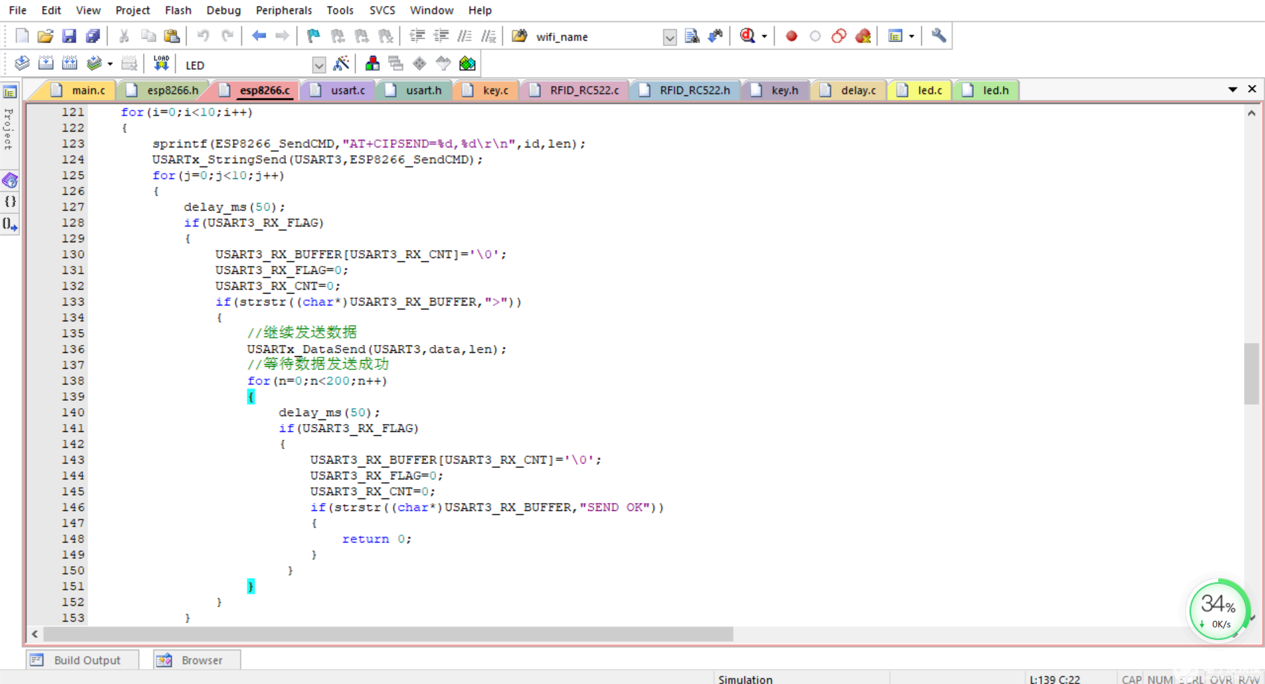This screenshot has width=1265, height=684.
Task: Open Options for Target wand icon
Action: coord(341,64)
